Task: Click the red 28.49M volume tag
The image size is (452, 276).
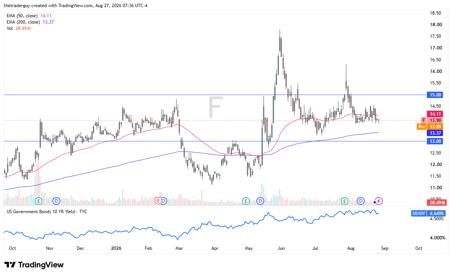Action: (x=437, y=202)
